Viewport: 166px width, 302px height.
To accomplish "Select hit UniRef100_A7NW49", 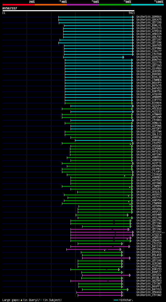I will tap(149, 114).
